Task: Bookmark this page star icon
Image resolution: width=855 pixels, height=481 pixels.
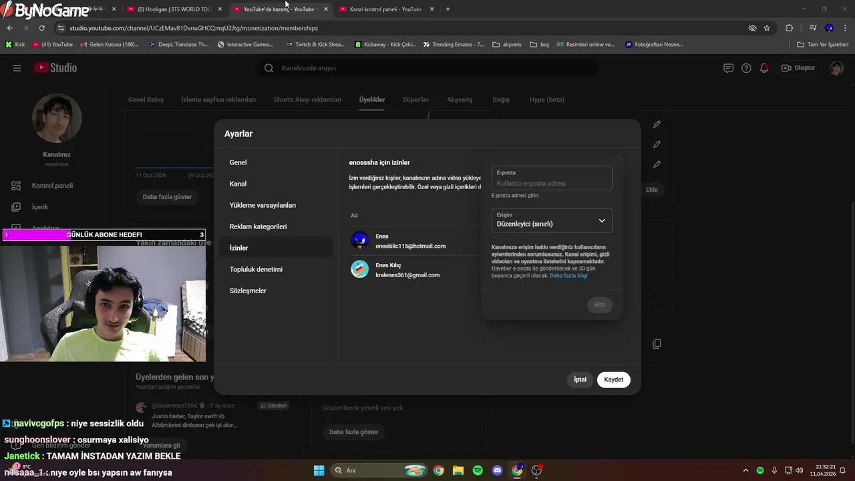Action: pos(767,28)
